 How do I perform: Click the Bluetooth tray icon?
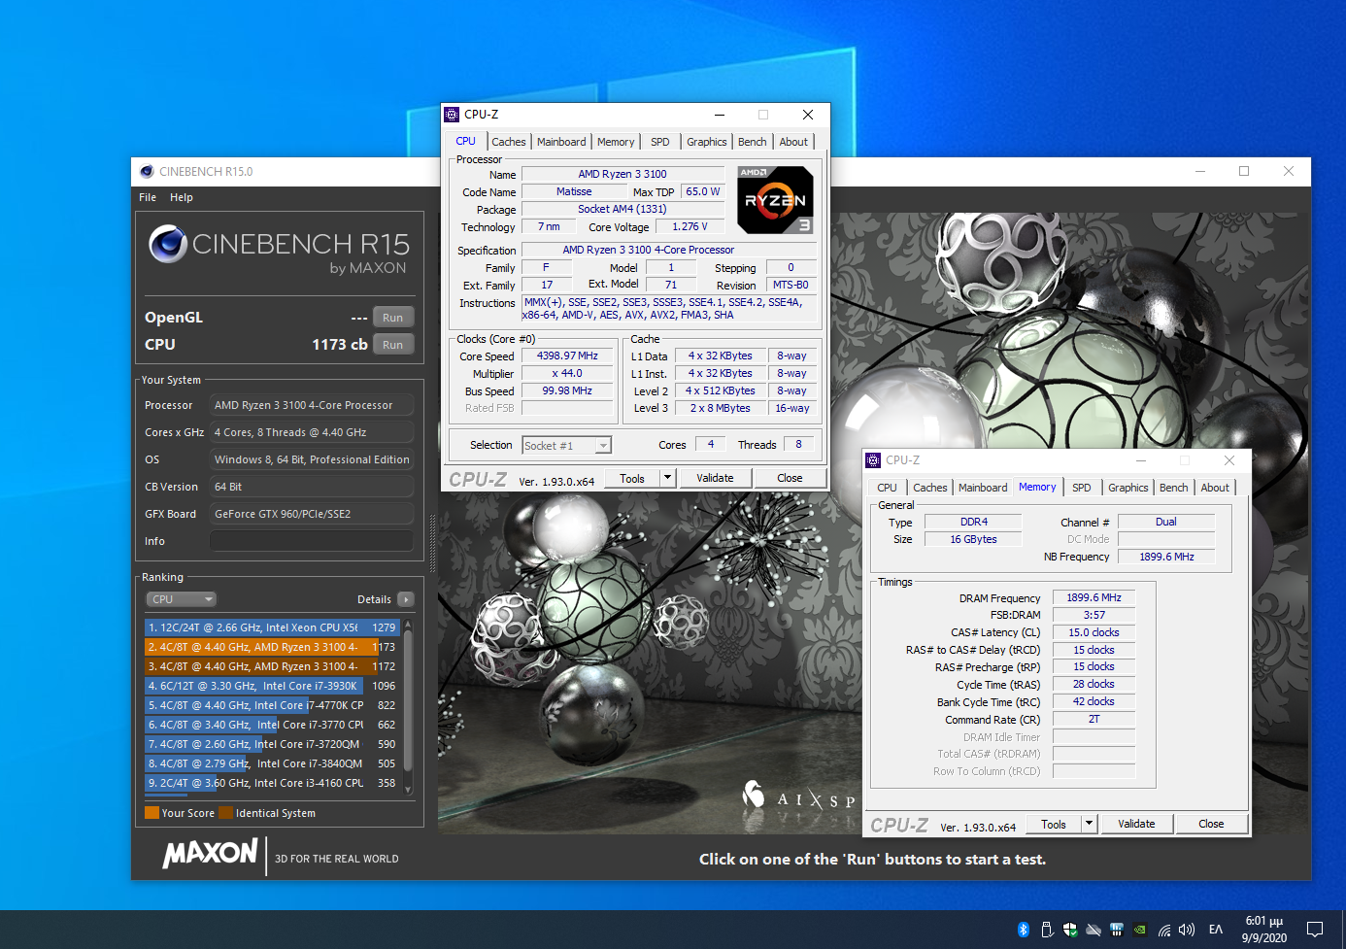[x=1024, y=930]
